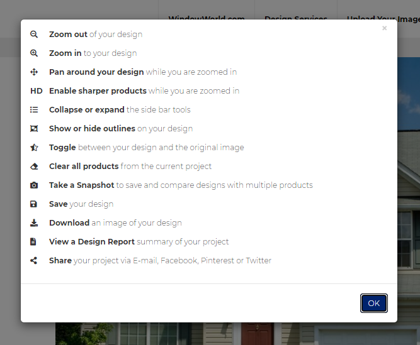This screenshot has width=420, height=345.
Task: Click the Design Report document icon
Action: pos(33,242)
